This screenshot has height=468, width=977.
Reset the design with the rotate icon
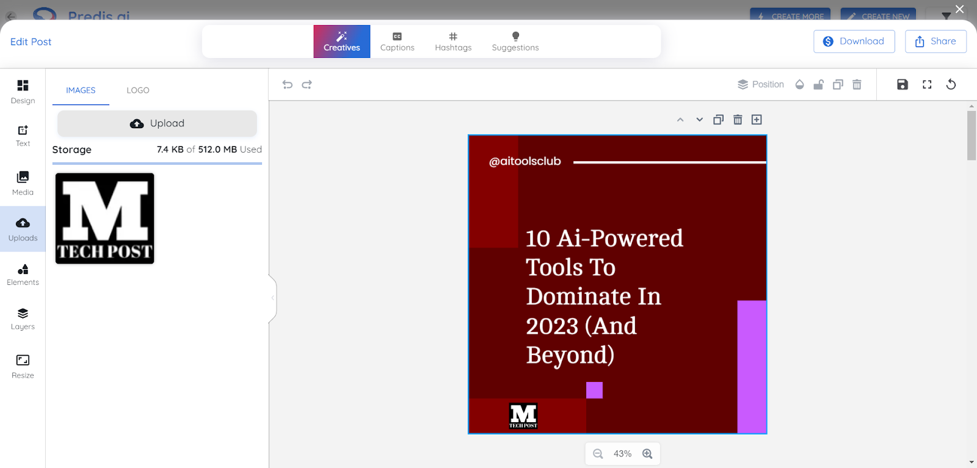[951, 85]
